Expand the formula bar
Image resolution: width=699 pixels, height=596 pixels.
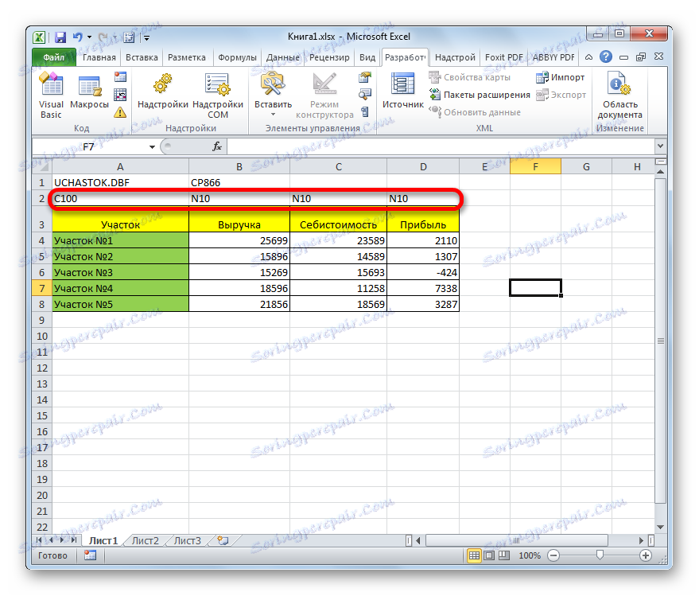(660, 146)
